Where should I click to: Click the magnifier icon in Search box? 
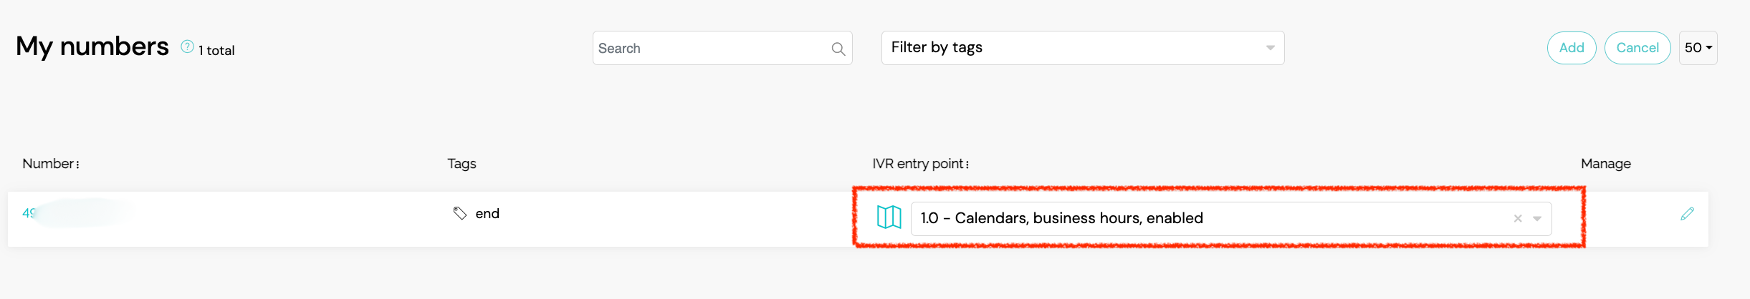coord(838,49)
